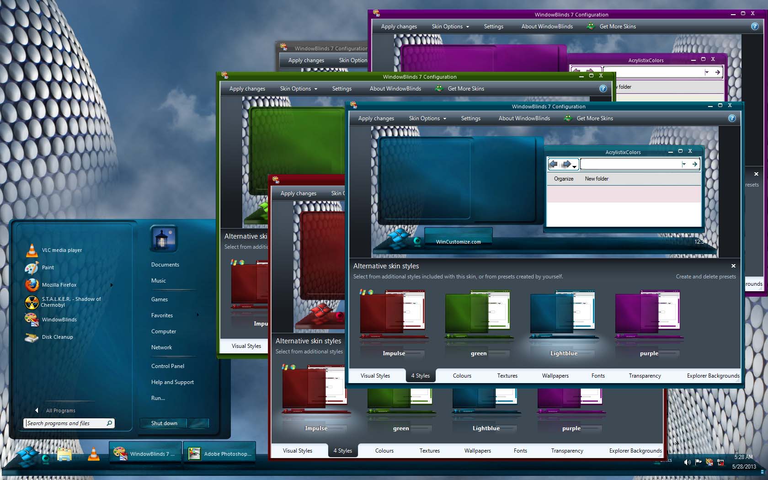Image resolution: width=768 pixels, height=480 pixels.
Task: Expand Skin Options dropdown in purple window
Action: point(467,27)
